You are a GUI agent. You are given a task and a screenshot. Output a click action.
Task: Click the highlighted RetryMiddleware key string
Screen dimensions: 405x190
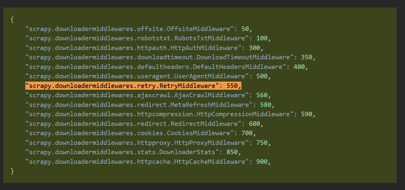point(122,86)
